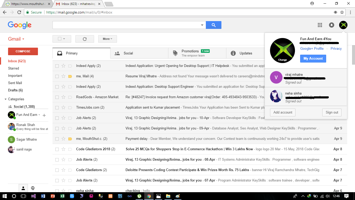Click the notifications bell icon
The height and width of the screenshot is (200, 355).
click(x=332, y=25)
